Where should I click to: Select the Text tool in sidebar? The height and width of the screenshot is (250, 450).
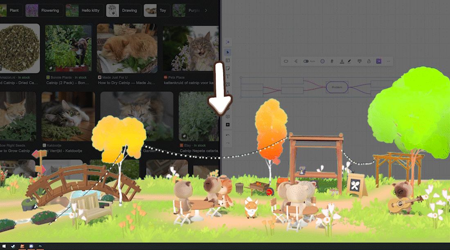click(228, 77)
